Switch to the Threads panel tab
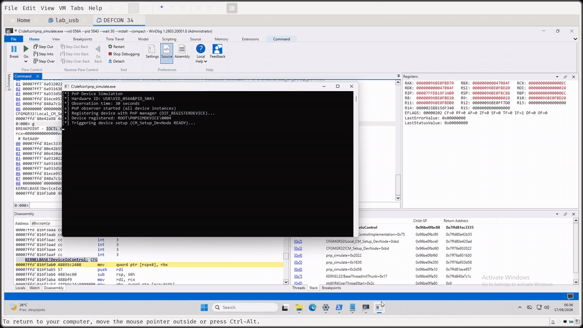583x328 pixels. 299,288
